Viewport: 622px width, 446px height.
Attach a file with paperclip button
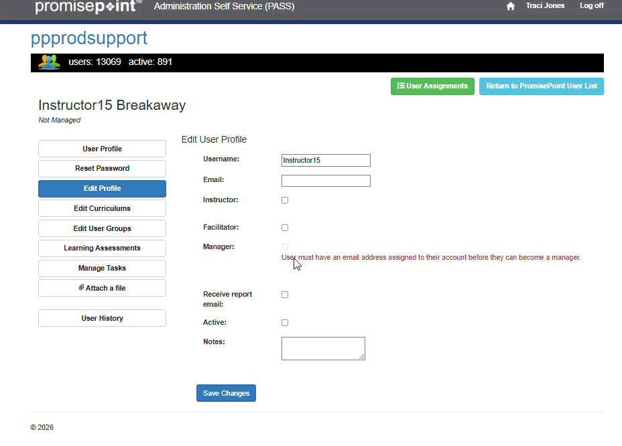point(102,288)
